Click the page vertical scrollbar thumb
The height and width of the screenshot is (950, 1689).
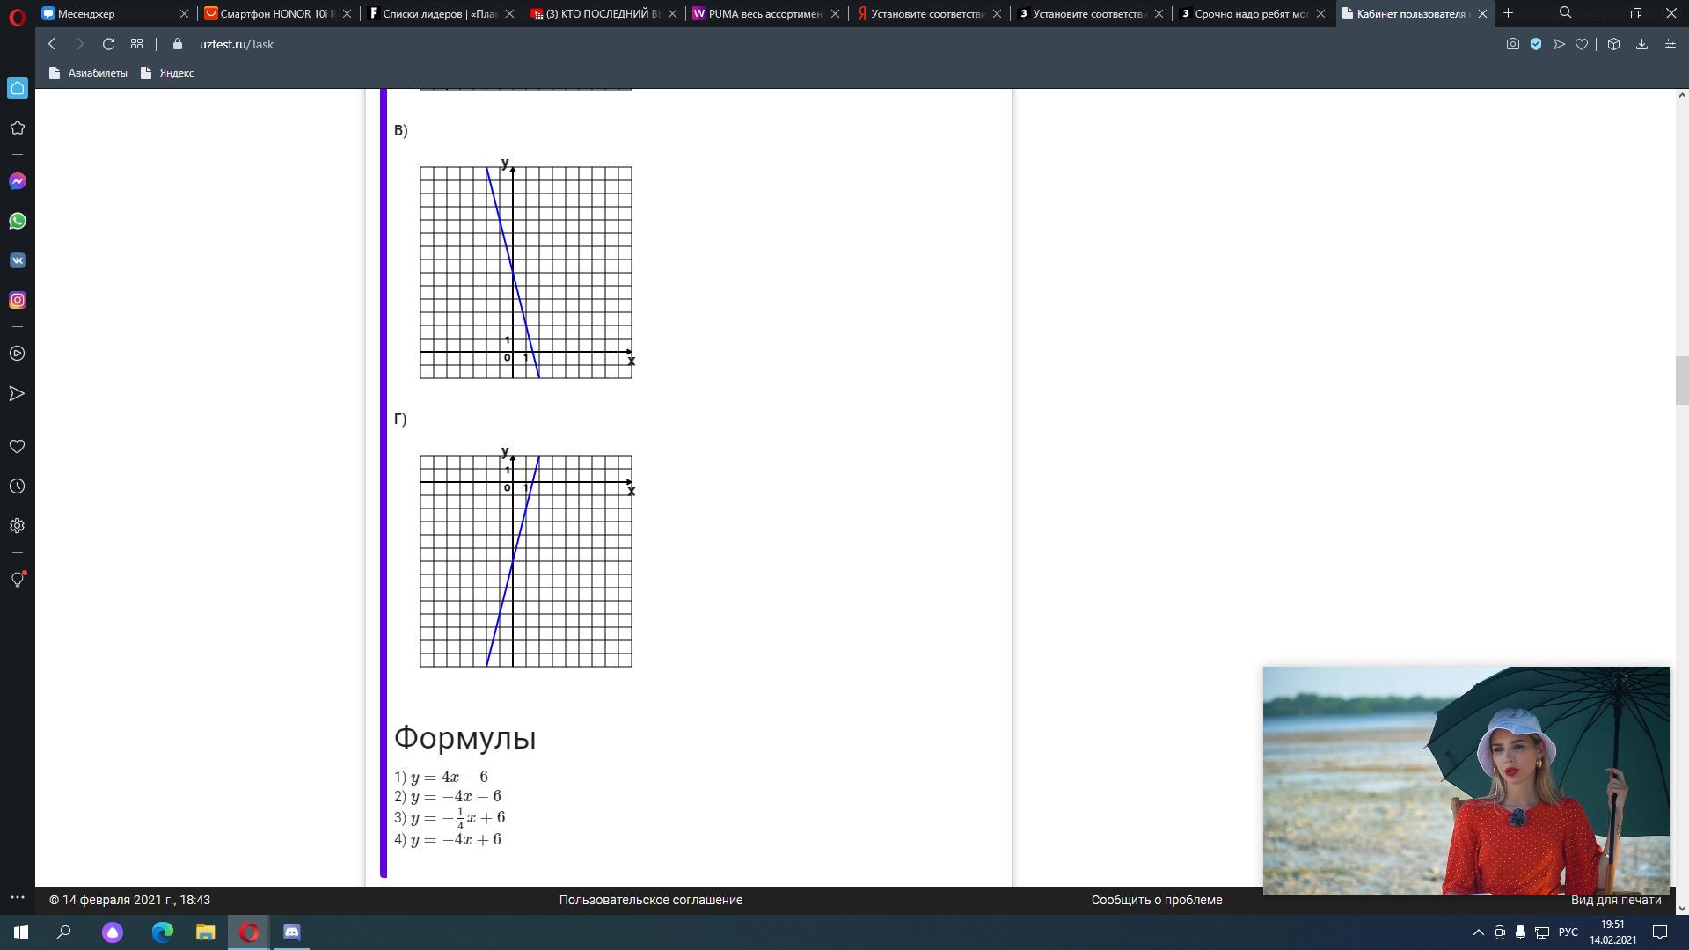coord(1681,379)
